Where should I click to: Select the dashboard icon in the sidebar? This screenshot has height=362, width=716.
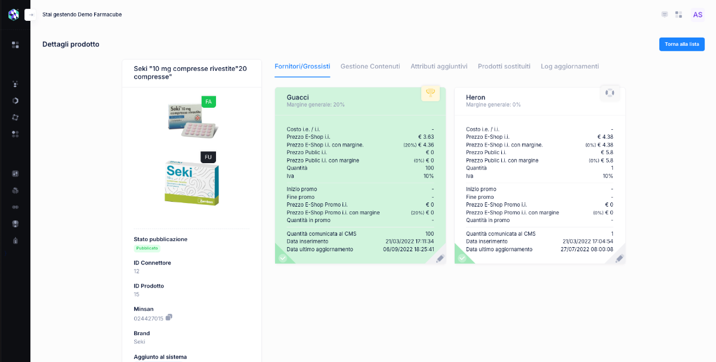(15, 45)
